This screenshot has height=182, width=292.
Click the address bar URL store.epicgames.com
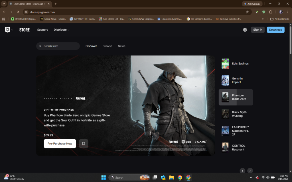(42, 12)
